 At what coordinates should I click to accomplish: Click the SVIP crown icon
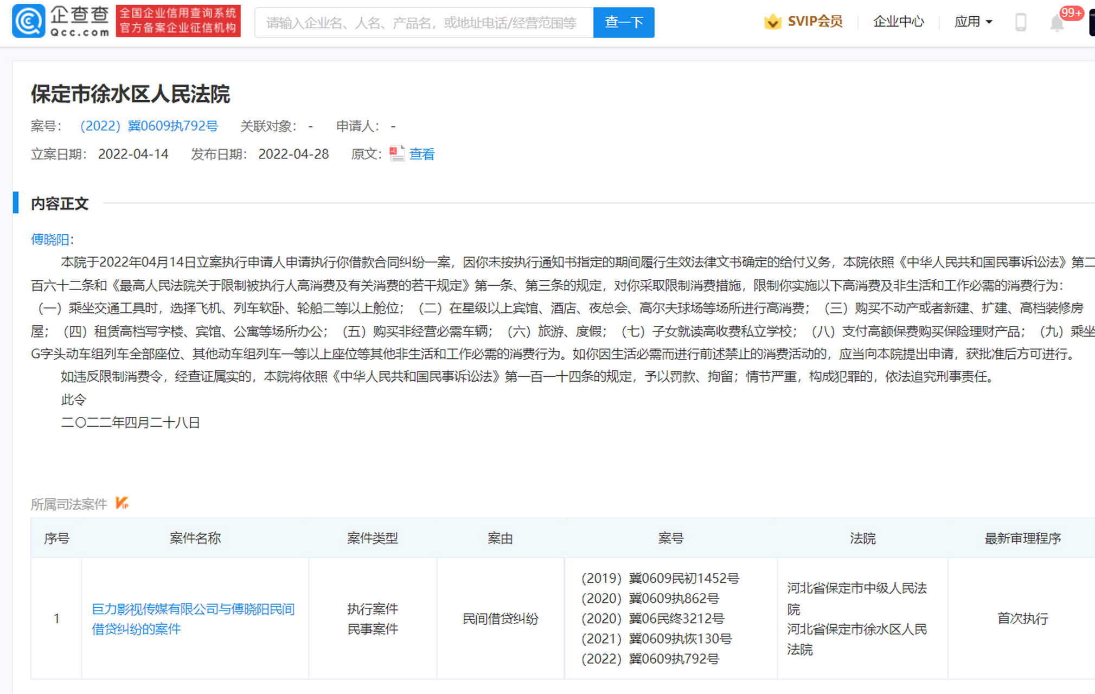tap(772, 22)
